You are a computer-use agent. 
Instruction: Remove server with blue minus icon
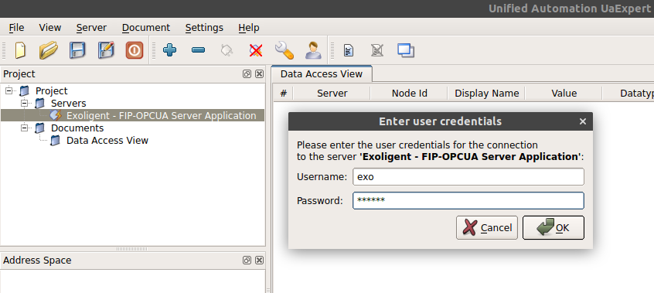click(198, 50)
